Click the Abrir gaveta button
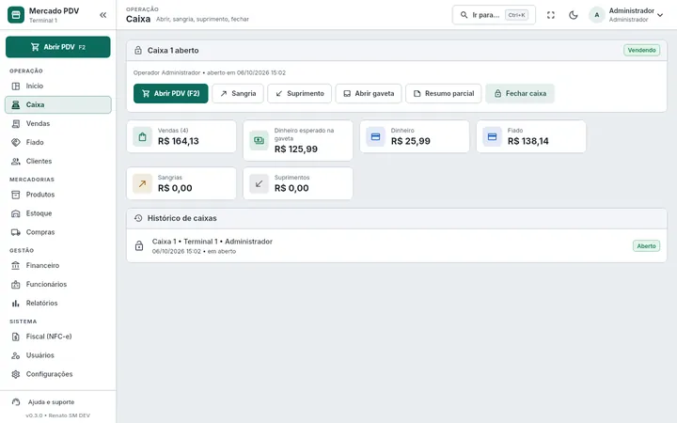 (369, 94)
